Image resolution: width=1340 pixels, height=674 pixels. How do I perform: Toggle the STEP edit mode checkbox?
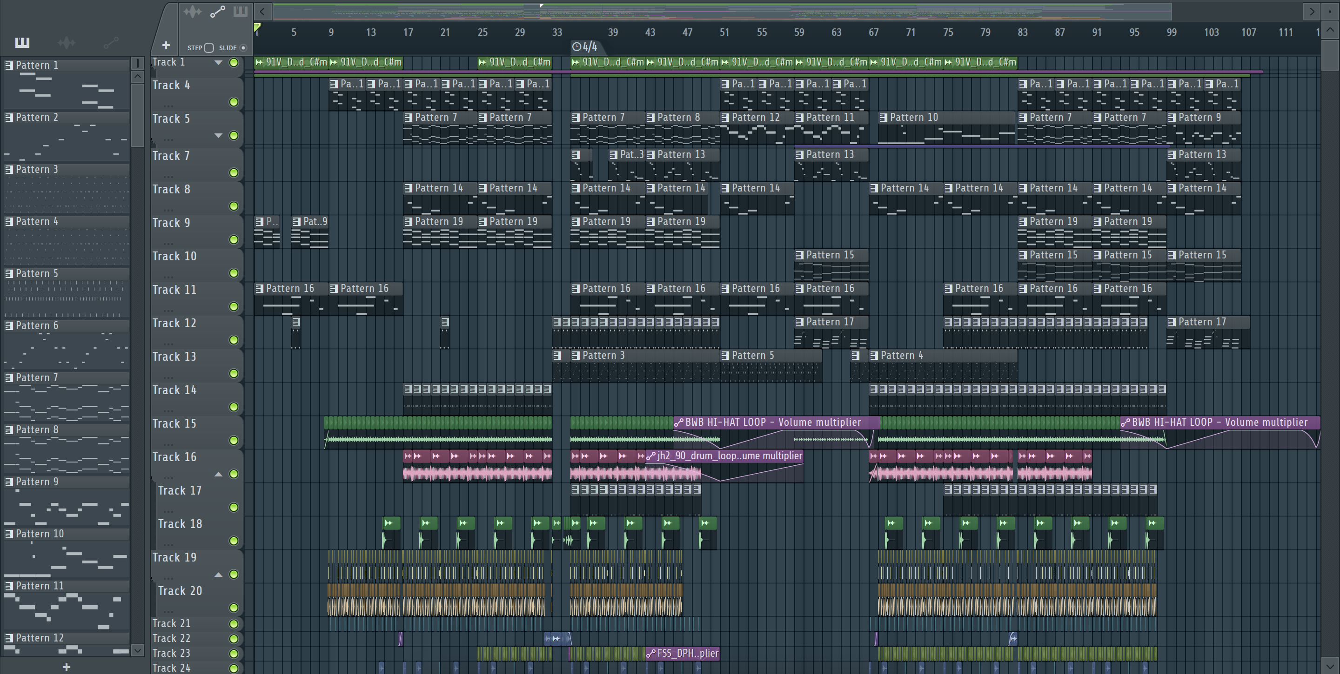click(x=208, y=48)
